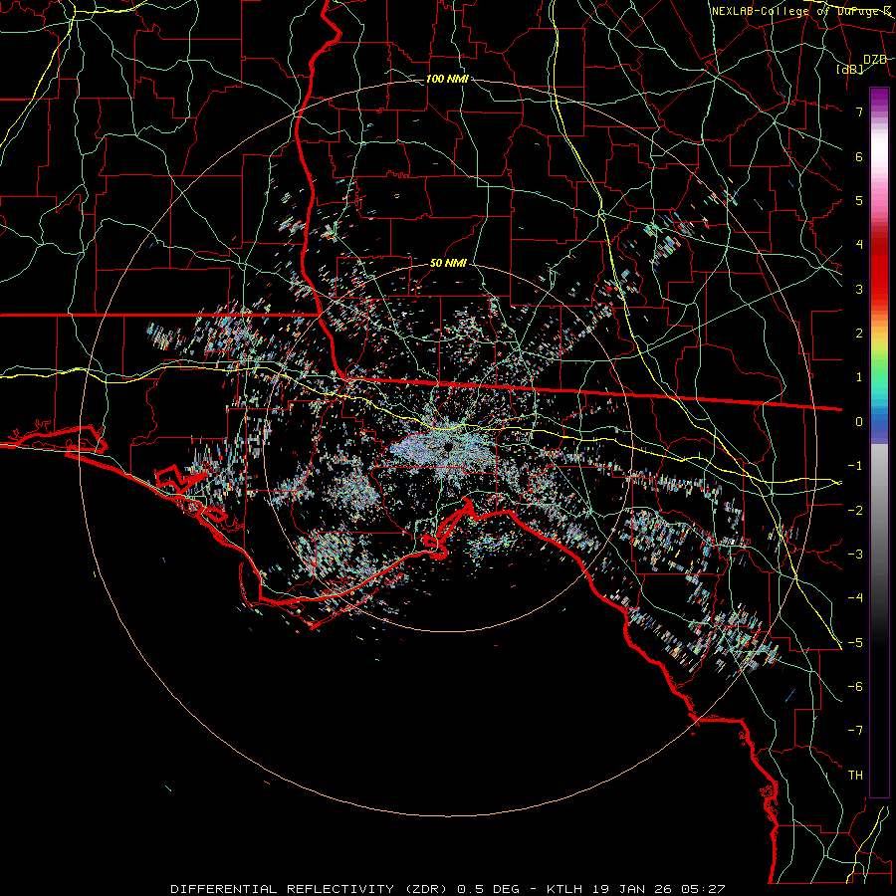The width and height of the screenshot is (896, 896).
Task: Click the "TH" scale label
Action: 855,776
